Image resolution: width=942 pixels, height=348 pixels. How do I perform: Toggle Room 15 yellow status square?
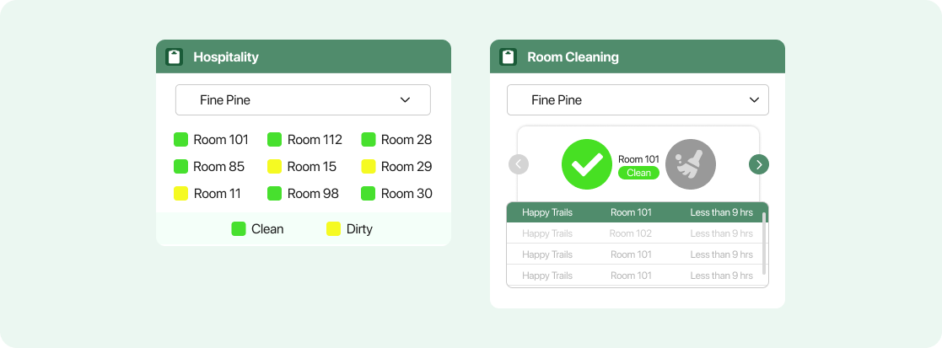275,166
